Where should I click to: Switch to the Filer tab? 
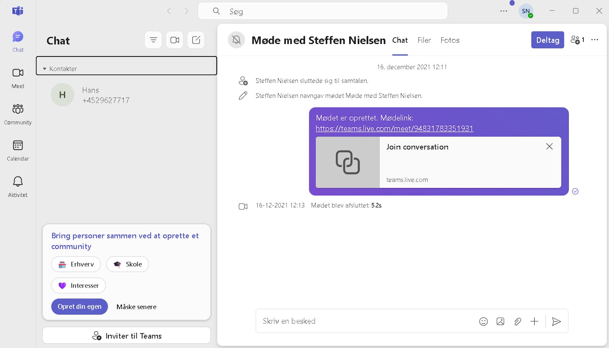click(424, 40)
